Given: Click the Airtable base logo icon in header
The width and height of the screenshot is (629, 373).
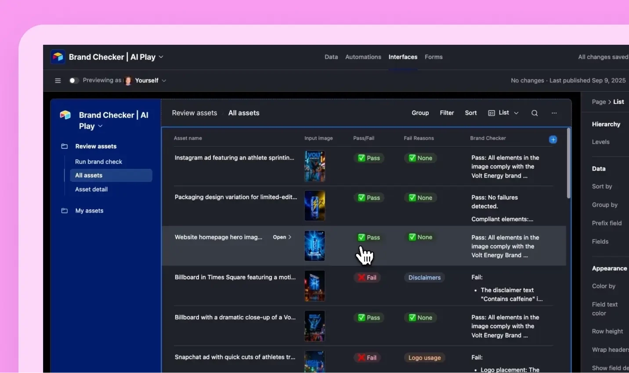Looking at the screenshot, I should [58, 57].
